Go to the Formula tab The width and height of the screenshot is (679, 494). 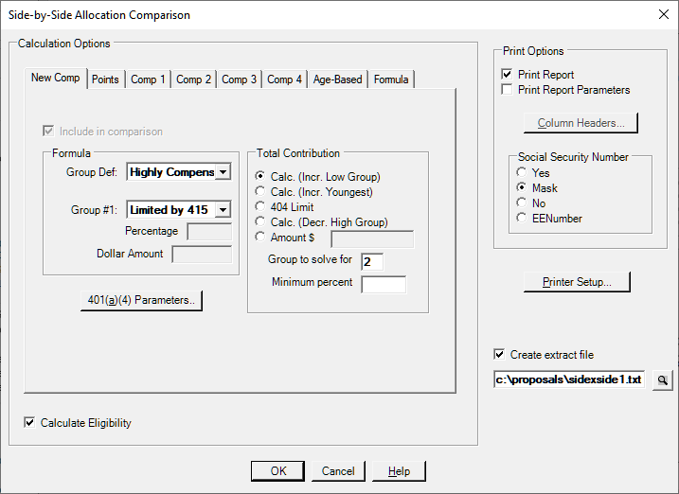click(x=391, y=79)
